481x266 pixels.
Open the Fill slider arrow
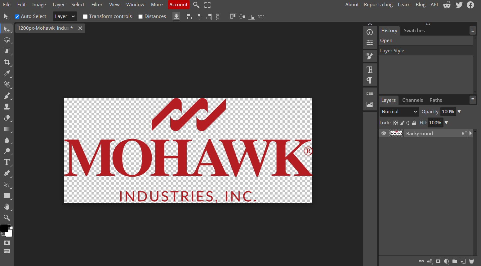446,123
